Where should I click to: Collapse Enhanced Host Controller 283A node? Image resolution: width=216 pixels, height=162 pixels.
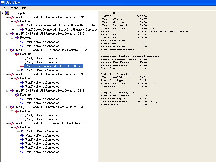(7, 50)
